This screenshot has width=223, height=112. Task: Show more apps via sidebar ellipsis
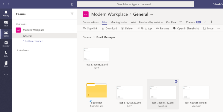6,74
